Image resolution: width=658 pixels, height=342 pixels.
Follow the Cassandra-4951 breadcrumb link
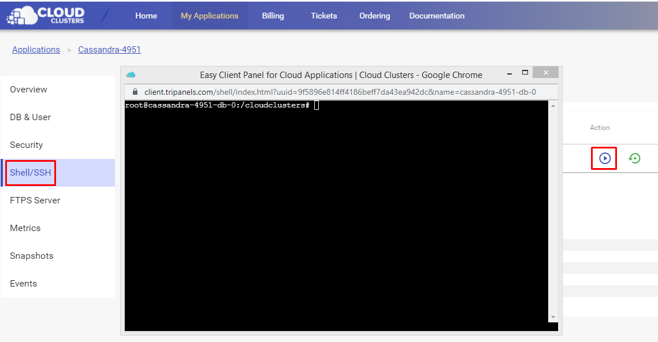pos(110,50)
